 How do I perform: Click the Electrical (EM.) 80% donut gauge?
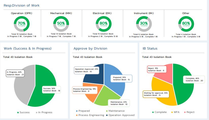click(x=104, y=24)
